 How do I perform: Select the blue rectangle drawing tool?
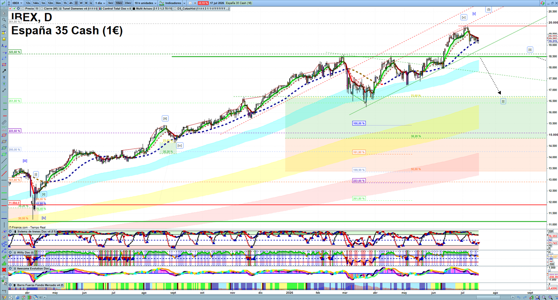point(4,58)
